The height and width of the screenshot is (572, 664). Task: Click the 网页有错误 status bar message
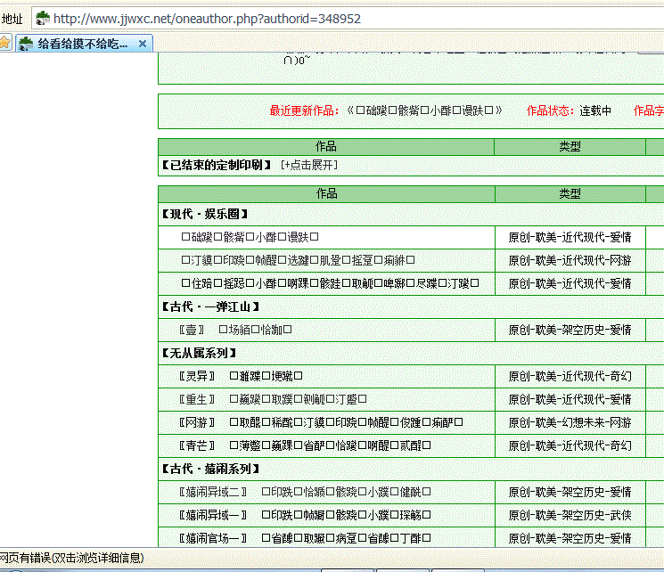(72, 558)
